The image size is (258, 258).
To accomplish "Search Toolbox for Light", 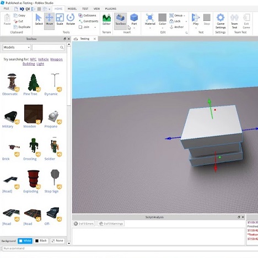I will tap(40, 64).
